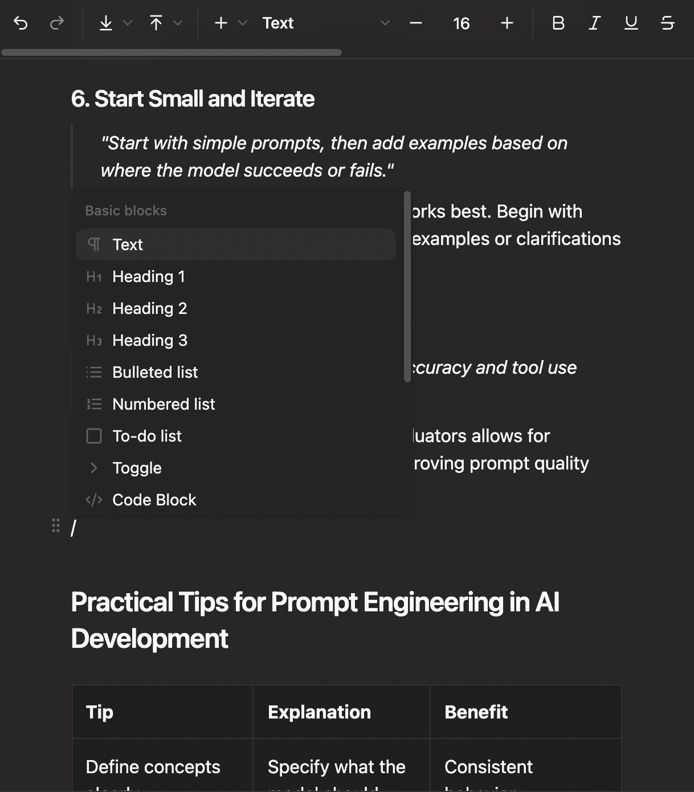
Task: Click the block drag handle beside slash
Action: [56, 526]
